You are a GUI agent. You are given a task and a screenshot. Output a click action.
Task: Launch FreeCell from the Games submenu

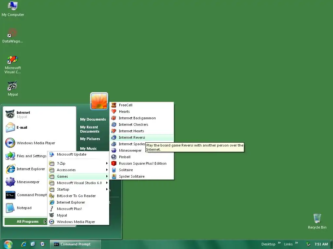[x=142, y=105]
